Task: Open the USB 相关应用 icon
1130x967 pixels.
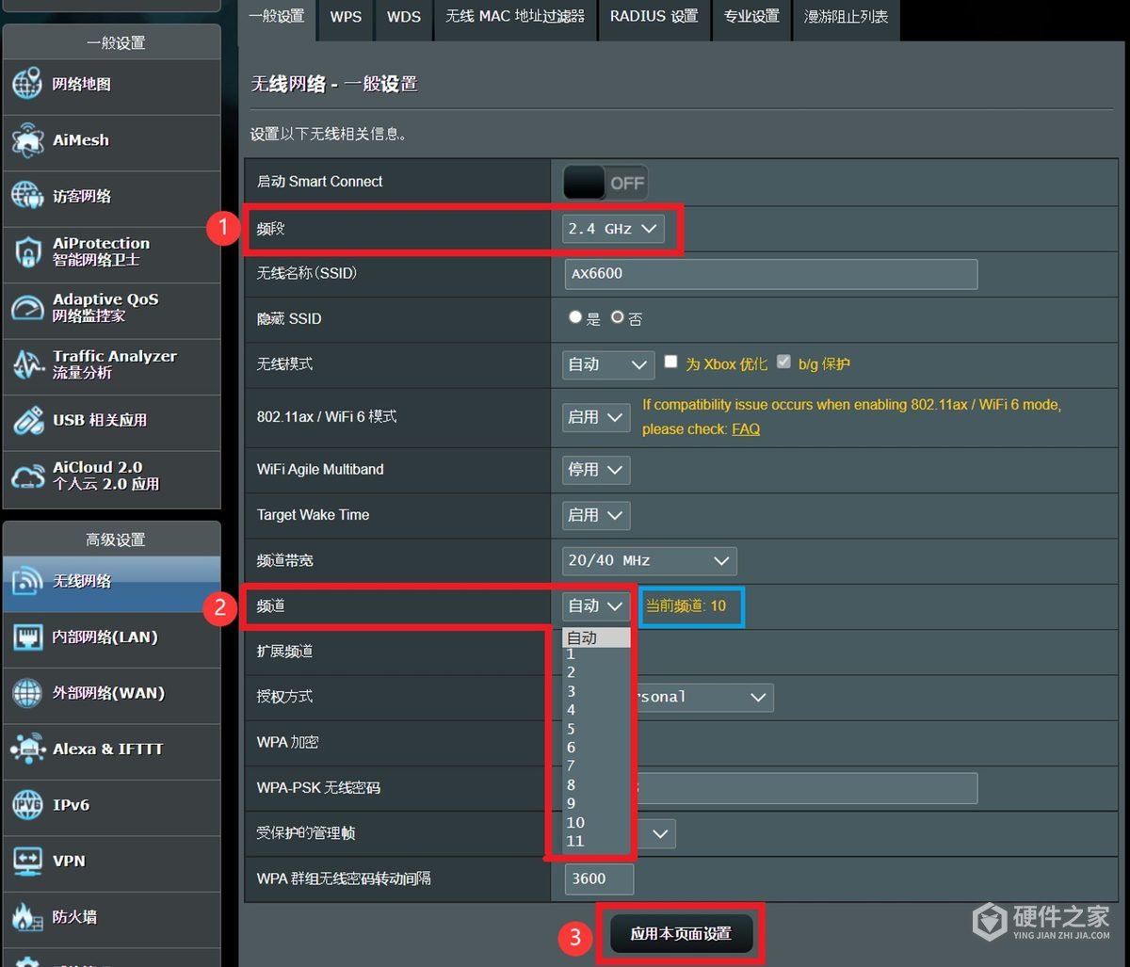Action: click(x=27, y=420)
